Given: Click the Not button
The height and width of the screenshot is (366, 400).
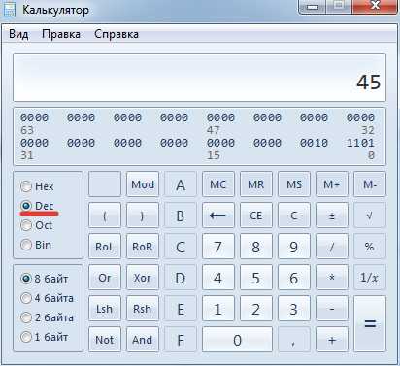Looking at the screenshot, I should (105, 340).
